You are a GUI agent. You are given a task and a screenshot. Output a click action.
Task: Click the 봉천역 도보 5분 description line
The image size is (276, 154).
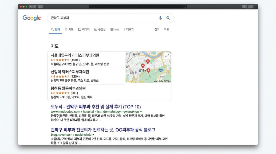click(71, 97)
